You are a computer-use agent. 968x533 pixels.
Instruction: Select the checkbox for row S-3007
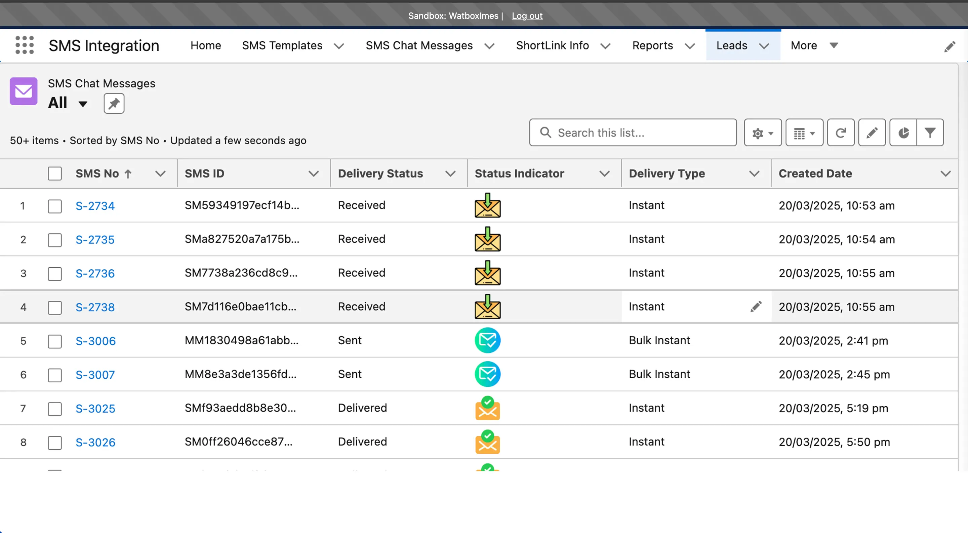pyautogui.click(x=54, y=375)
